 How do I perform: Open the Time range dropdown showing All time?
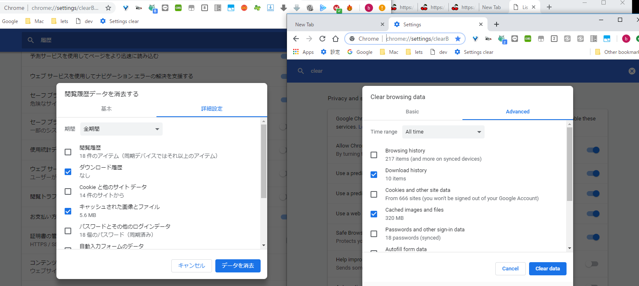pos(443,132)
